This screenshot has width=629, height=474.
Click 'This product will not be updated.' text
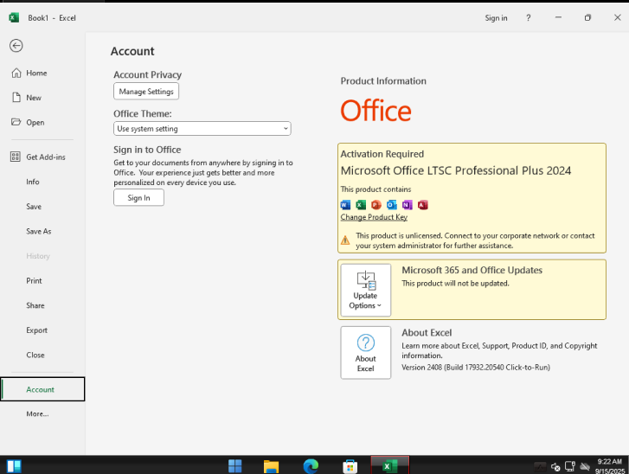coord(455,284)
